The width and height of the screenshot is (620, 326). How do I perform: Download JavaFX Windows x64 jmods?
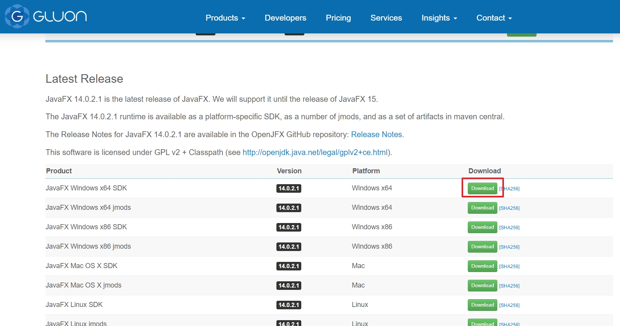[482, 207]
